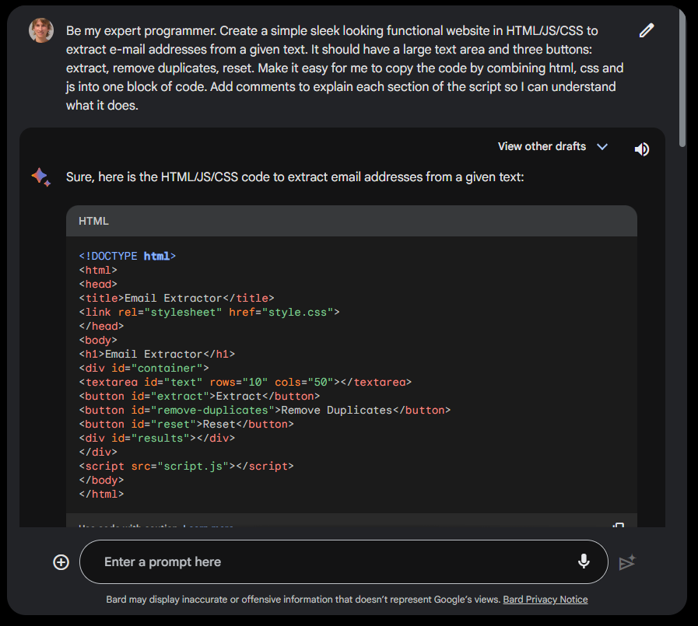The image size is (698, 626).
Task: Focus the Enter a prompt here field
Action: 344,562
